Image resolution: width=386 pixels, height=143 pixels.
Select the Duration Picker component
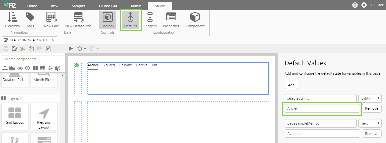point(15,80)
